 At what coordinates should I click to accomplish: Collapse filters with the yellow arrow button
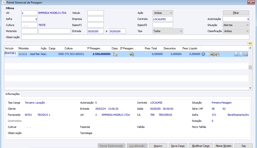click(250, 43)
